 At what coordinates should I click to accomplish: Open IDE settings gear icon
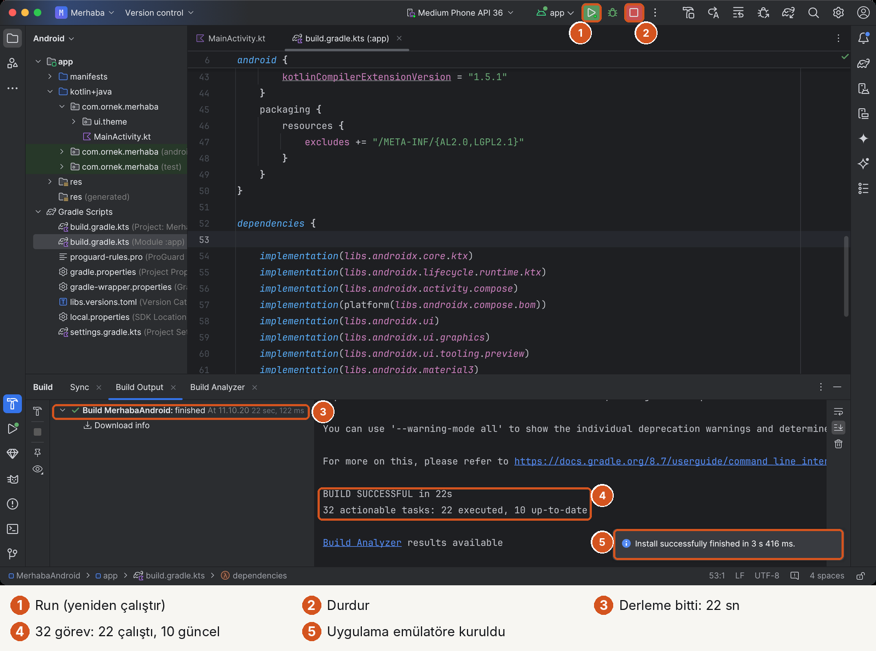click(838, 13)
